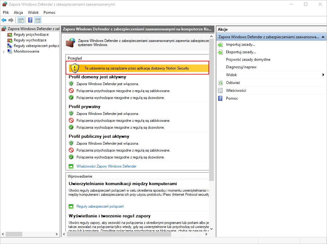The height and width of the screenshot is (244, 327).
Task: Click blocked icon under Profil prywatny
Action: pyautogui.click(x=71, y=121)
